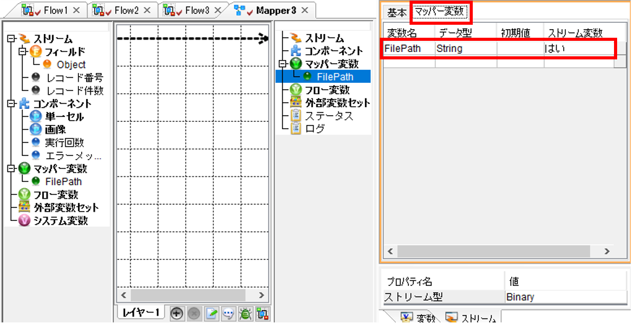Click the left フロー変数 green icon
The width and height of the screenshot is (632, 323).
coord(24,194)
